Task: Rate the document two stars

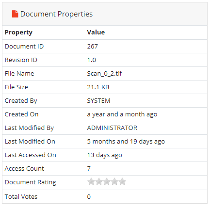Action: (99, 181)
